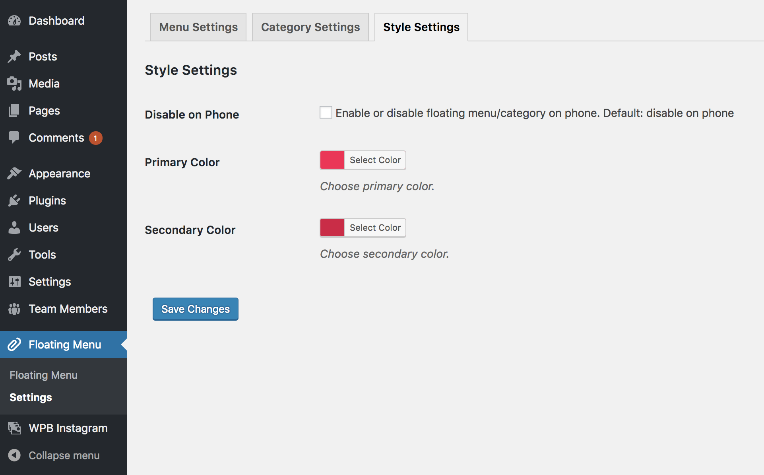Click the pink Primary Color swatch
This screenshot has width=764, height=475.
tap(332, 160)
